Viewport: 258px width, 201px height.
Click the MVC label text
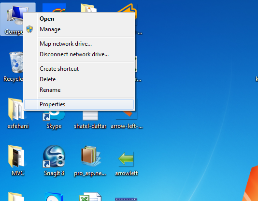click(18, 173)
